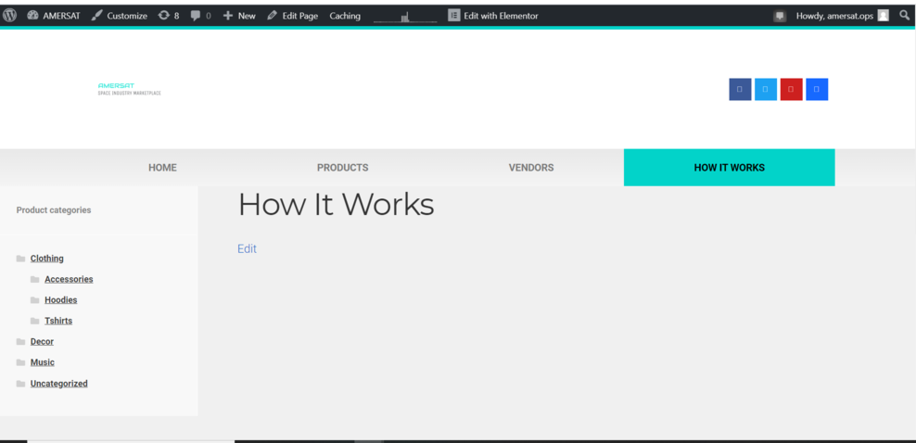Click Edit with Elementor
Viewport: 916px width, 443px height.
[x=493, y=16]
